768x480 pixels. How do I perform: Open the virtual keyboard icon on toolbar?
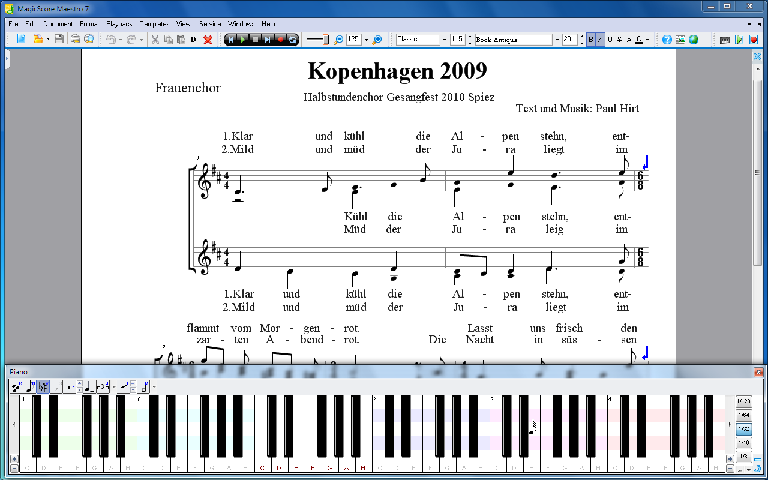(724, 40)
